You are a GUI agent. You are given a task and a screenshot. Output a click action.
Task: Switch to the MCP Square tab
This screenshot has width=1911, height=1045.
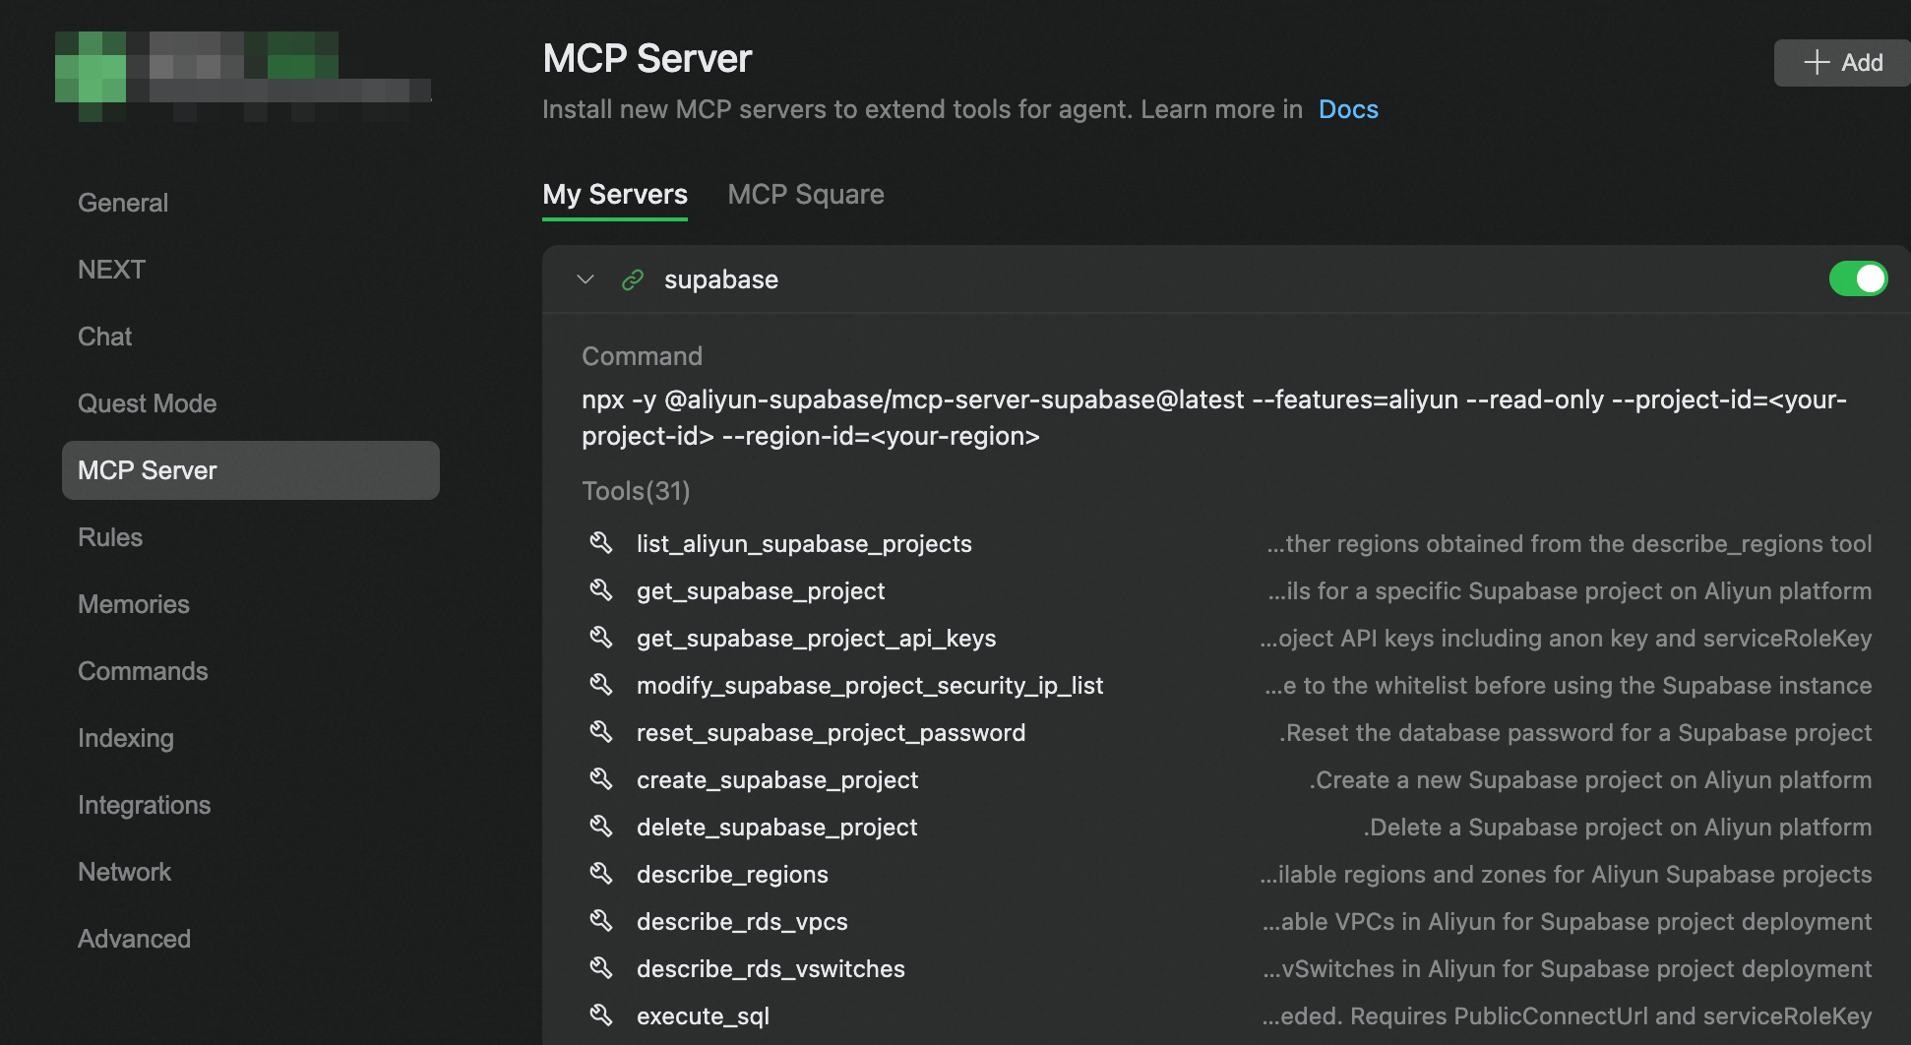click(x=805, y=195)
